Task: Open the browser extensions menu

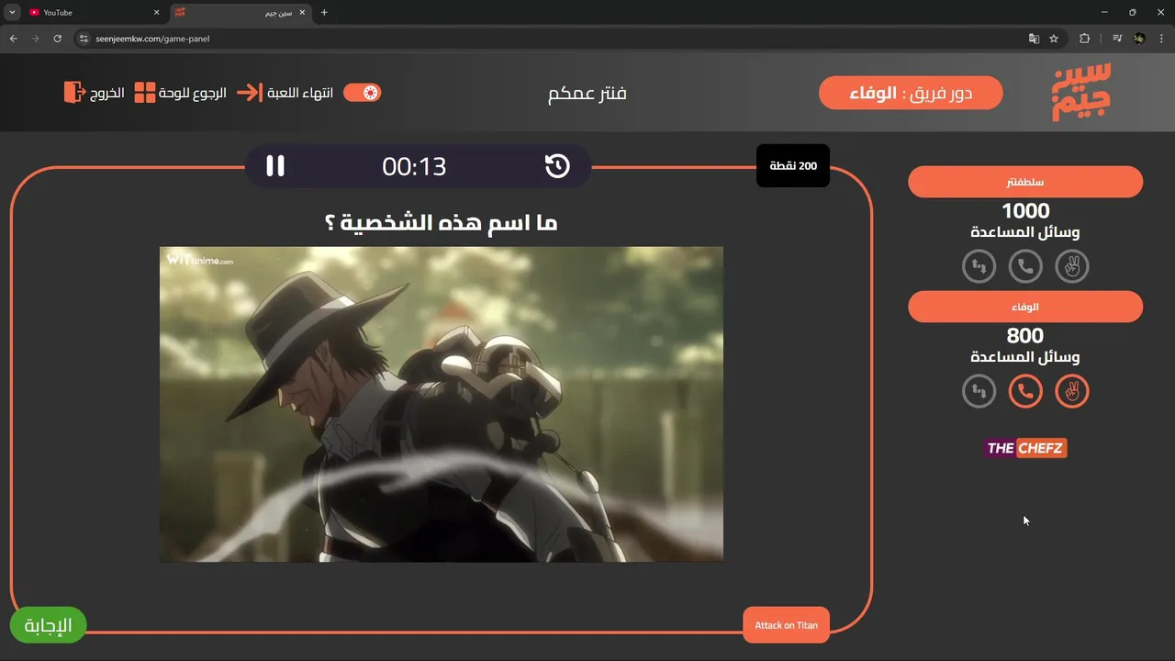Action: tap(1085, 39)
